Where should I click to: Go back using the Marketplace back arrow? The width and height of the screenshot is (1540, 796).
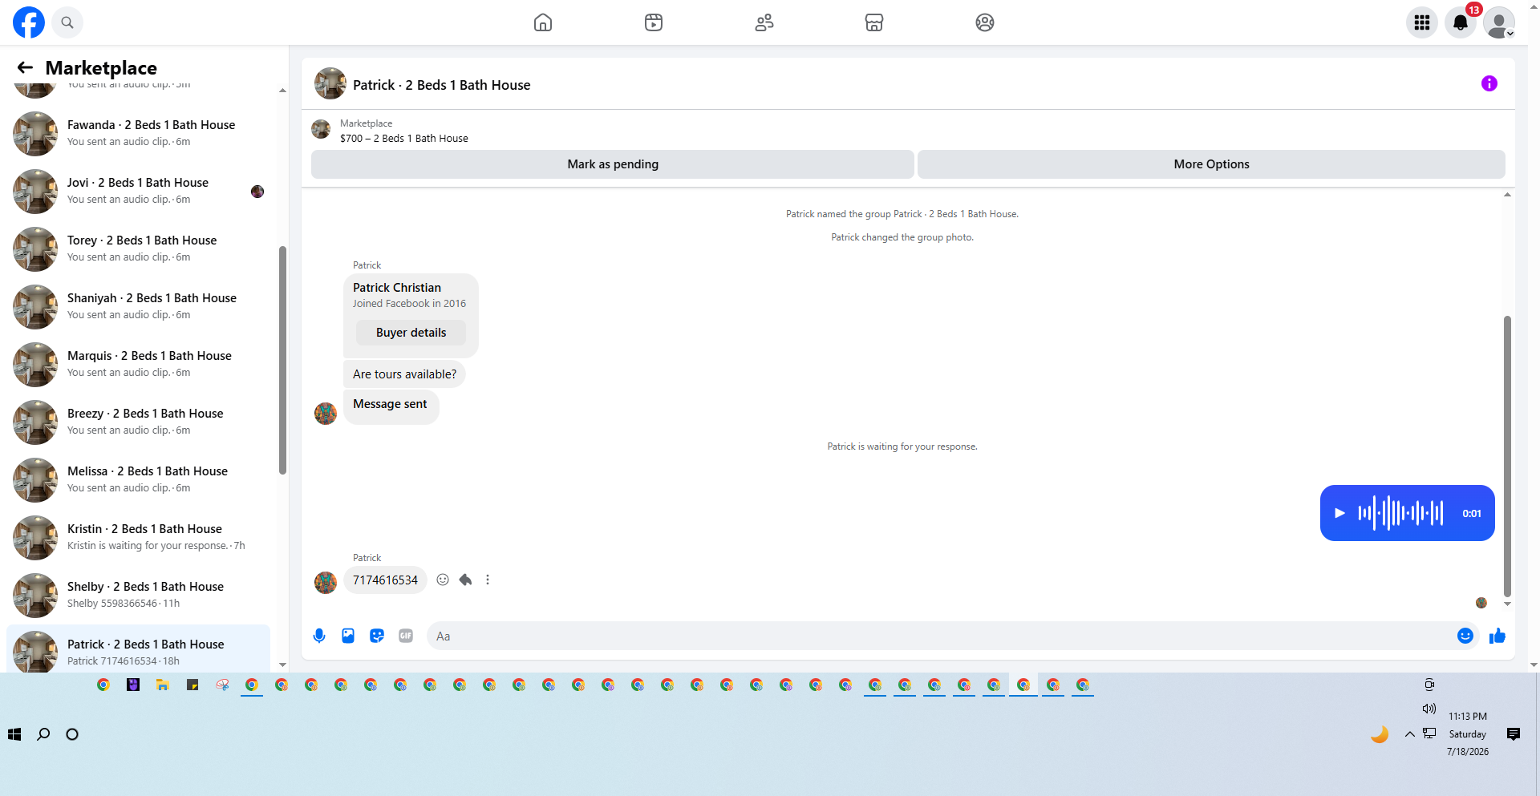click(25, 68)
